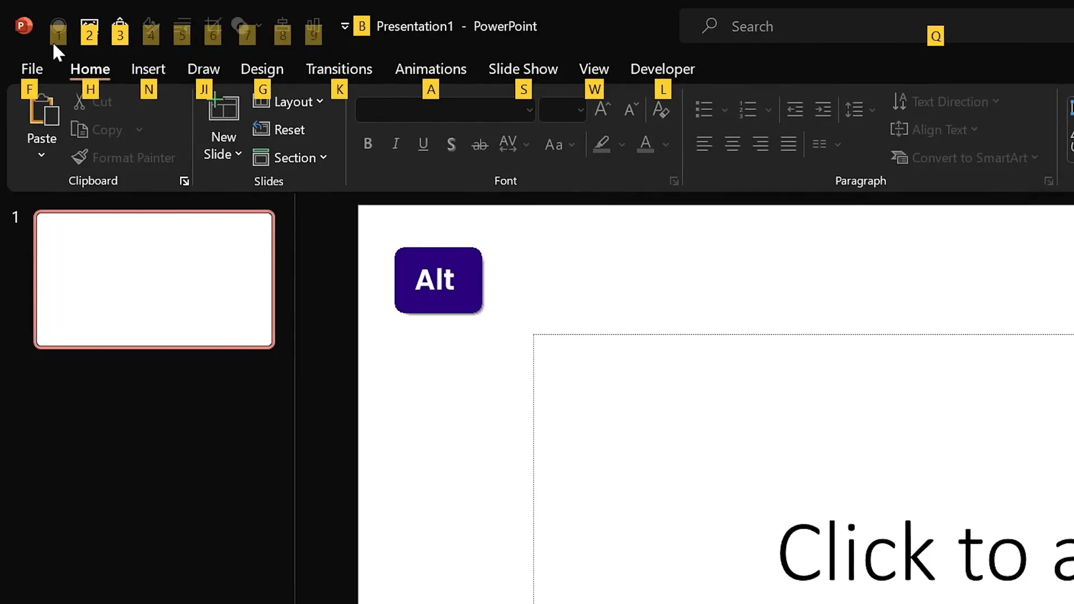The width and height of the screenshot is (1074, 604).
Task: Click the Cut scissors icon
Action: coord(79,102)
